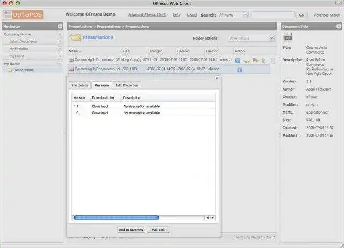Collapse the Navigator panel with its header icon
Image resolution: width=344 pixels, height=248 pixels.
coord(60,26)
